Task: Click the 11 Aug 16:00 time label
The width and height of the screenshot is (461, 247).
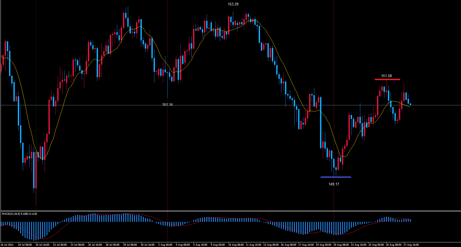Action: pos(253,245)
